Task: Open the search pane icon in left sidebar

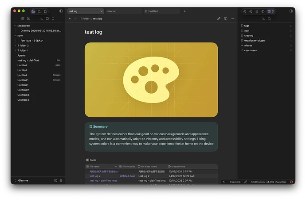Action: pos(39,11)
